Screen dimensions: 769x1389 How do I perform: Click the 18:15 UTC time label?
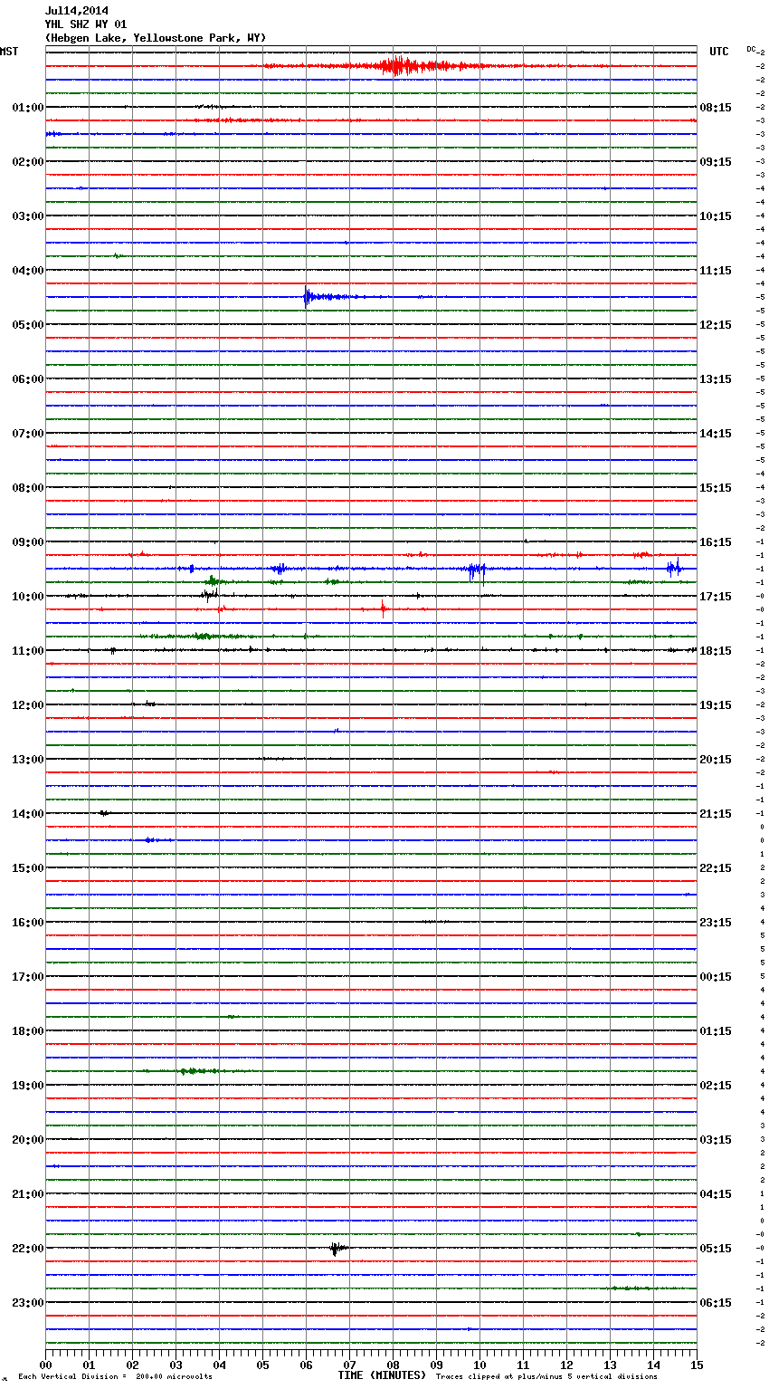click(x=716, y=651)
